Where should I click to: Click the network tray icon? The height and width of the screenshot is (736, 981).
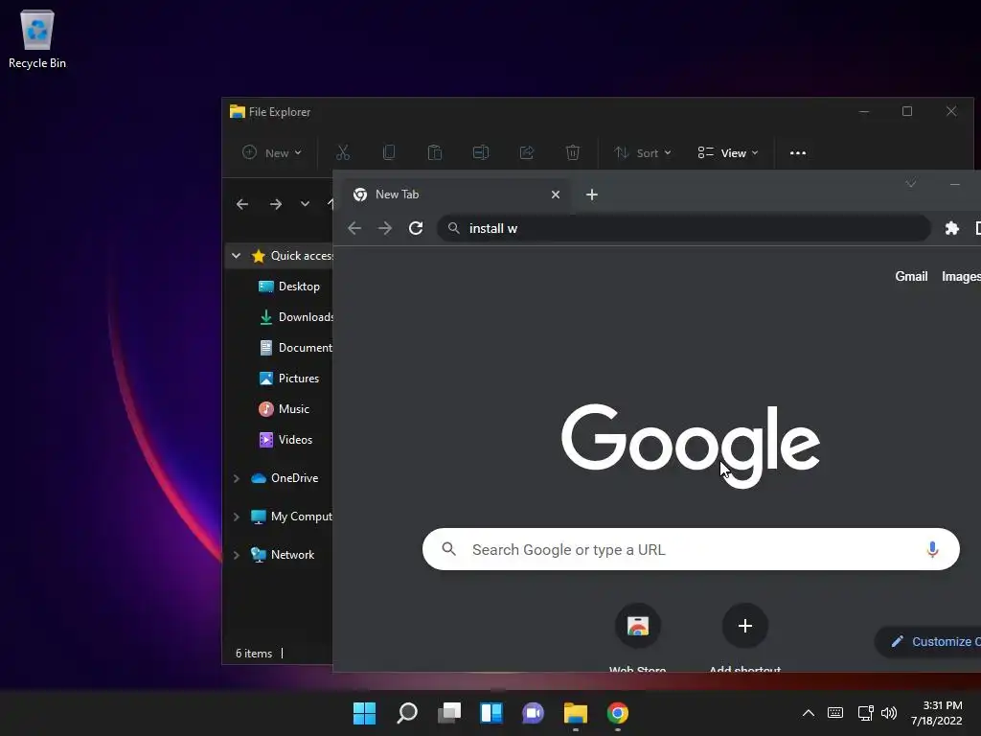tap(865, 713)
